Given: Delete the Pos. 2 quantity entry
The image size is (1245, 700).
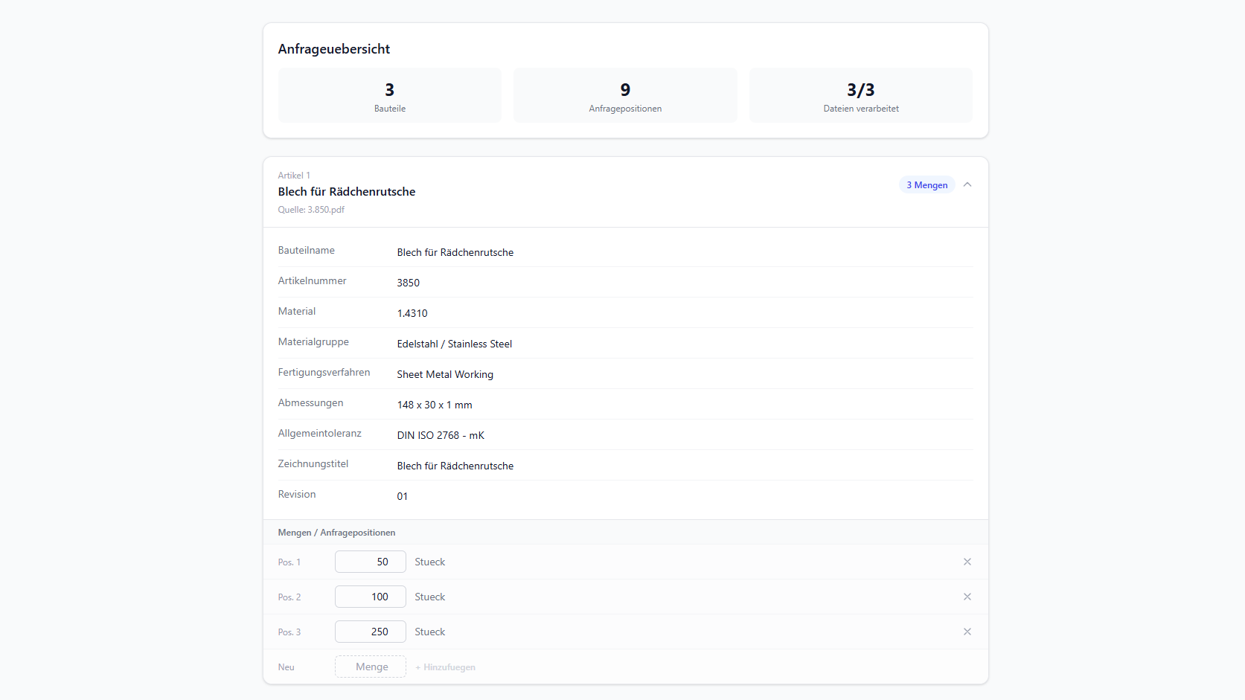Looking at the screenshot, I should tap(967, 597).
